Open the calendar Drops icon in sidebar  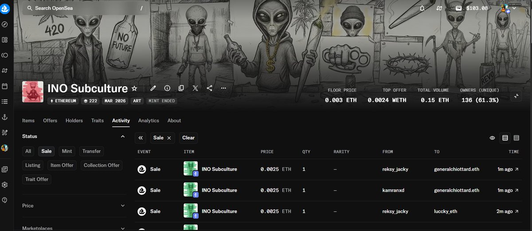[4, 86]
